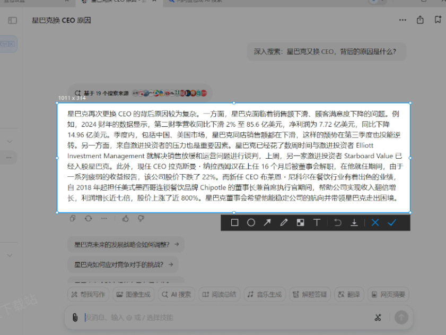Select suggestion about Starbucks competitor challenges

123,264
